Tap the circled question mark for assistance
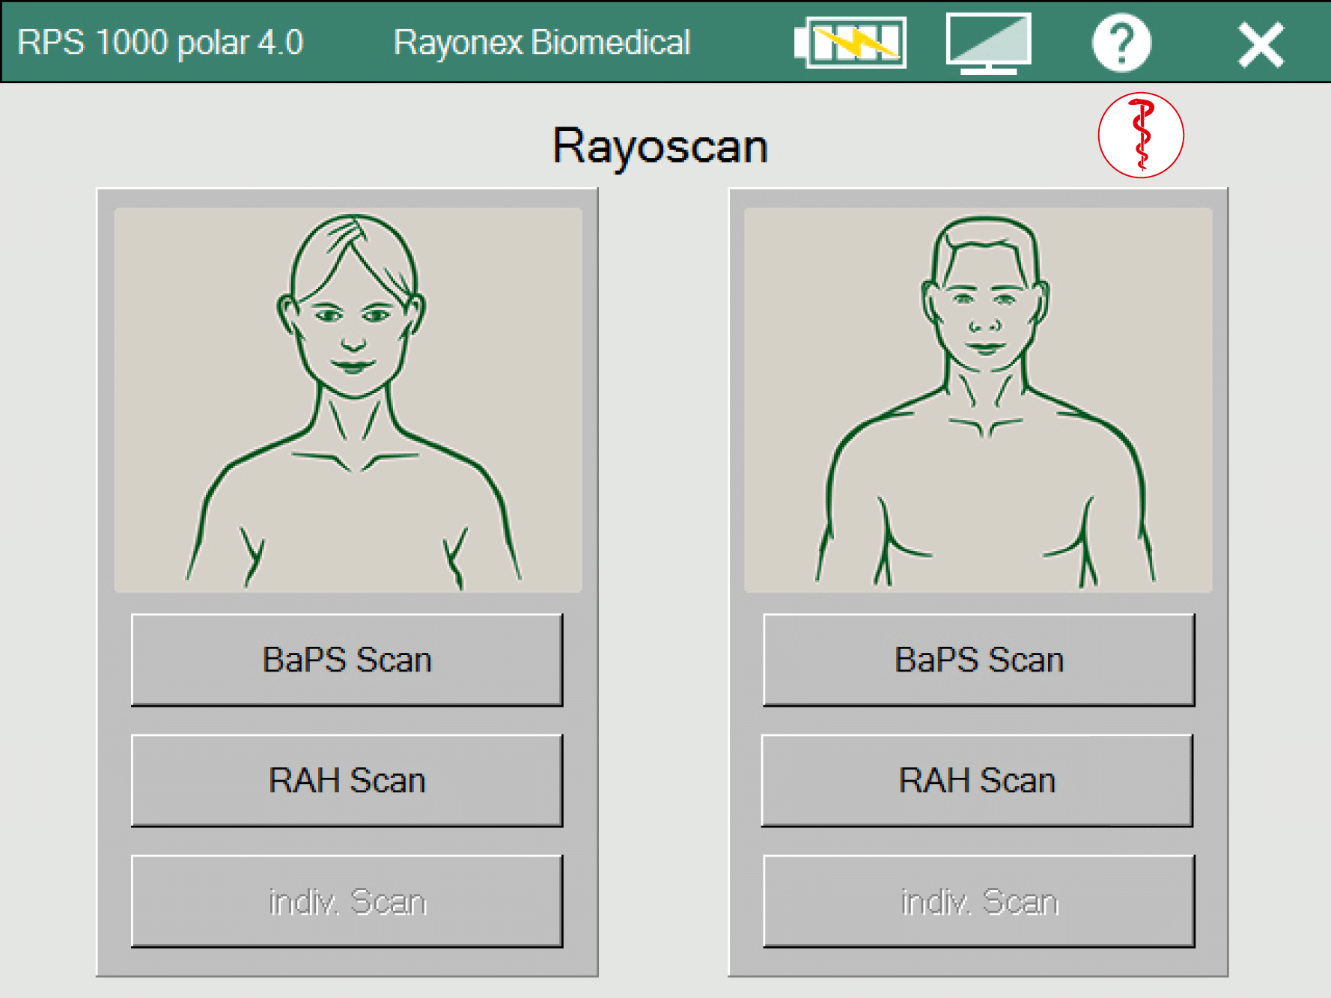Screen dimensions: 1331x998 click(x=1121, y=43)
